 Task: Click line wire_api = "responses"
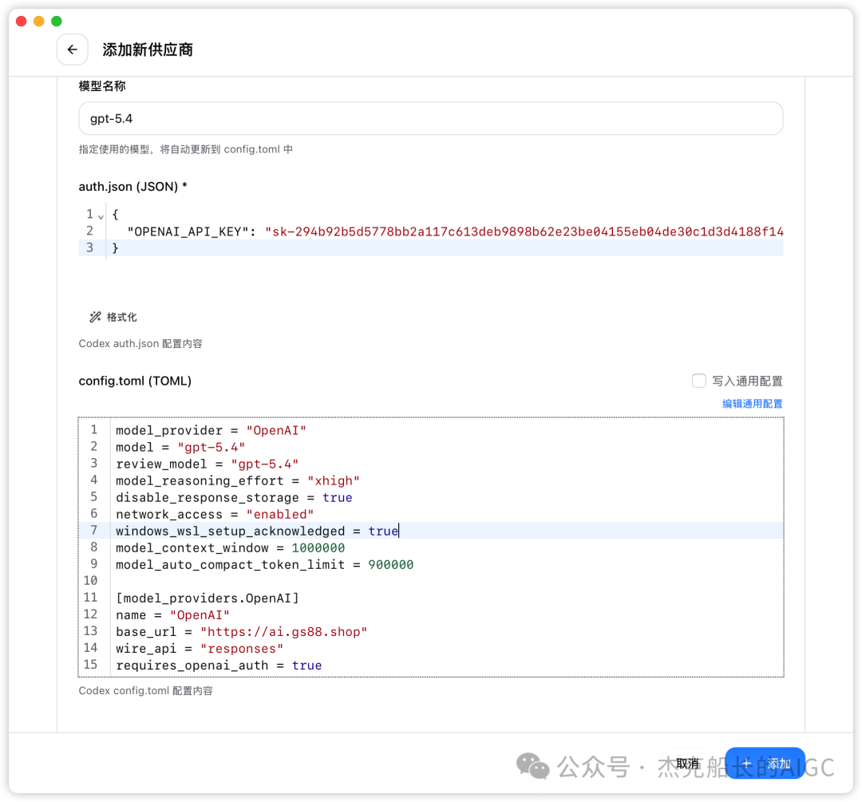point(199,648)
